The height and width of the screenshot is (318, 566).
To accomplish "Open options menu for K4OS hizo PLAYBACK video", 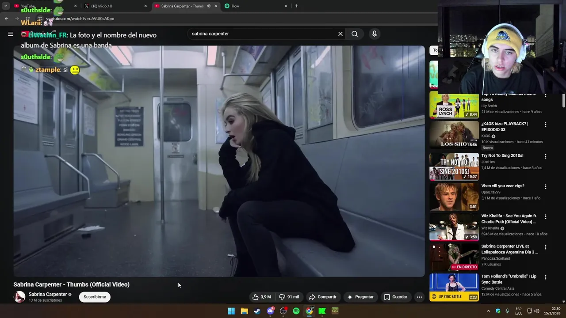I will tap(546, 125).
